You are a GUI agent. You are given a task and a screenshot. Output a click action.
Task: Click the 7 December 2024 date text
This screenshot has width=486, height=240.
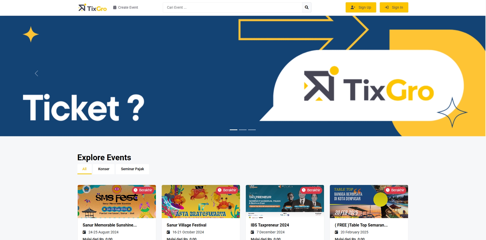[271, 232]
